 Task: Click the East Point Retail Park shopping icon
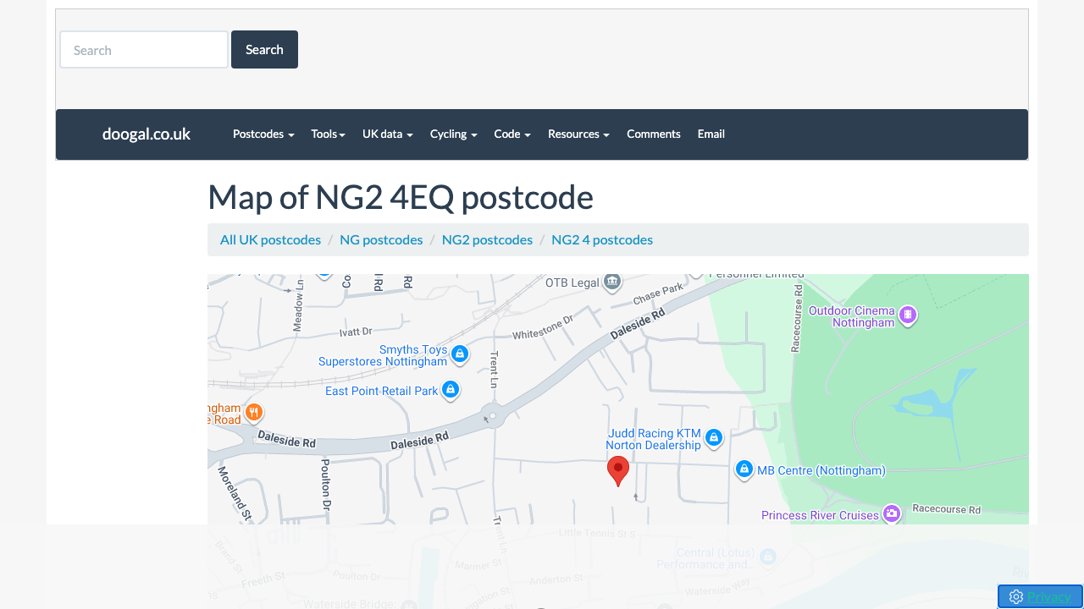pyautogui.click(x=451, y=390)
